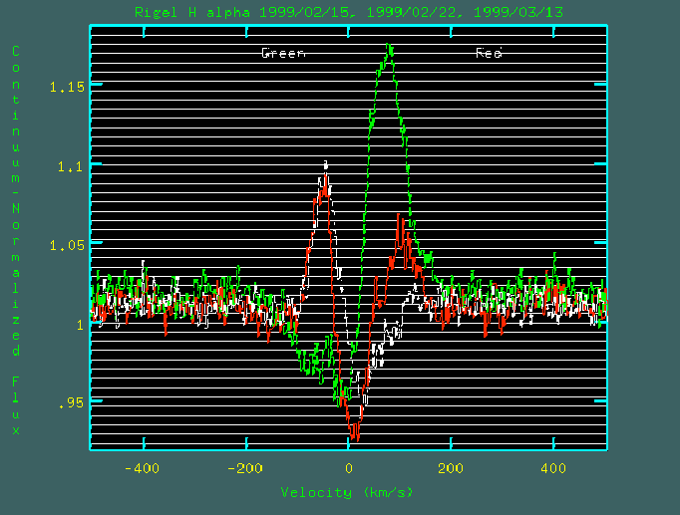
Task: Click the 1.15 y-axis tick label
Action: (67, 87)
